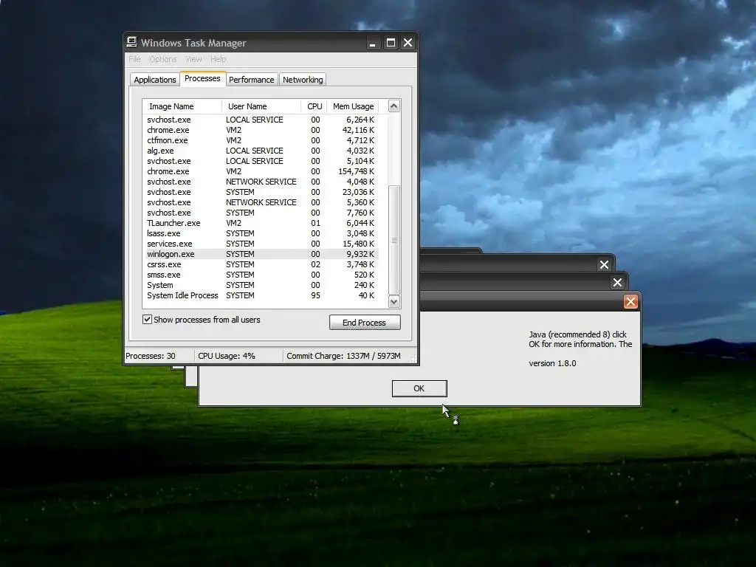Sort processes by Mem Usage column
This screenshot has height=567, width=756.
pos(353,106)
